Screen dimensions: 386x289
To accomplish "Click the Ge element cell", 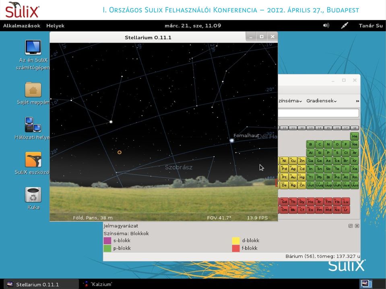I will point(319,161).
